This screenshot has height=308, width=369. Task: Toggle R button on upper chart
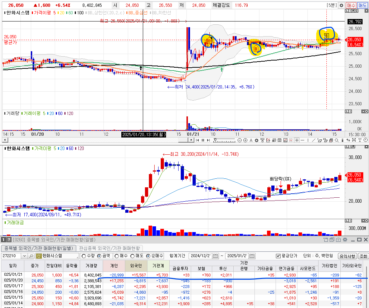pos(354,11)
